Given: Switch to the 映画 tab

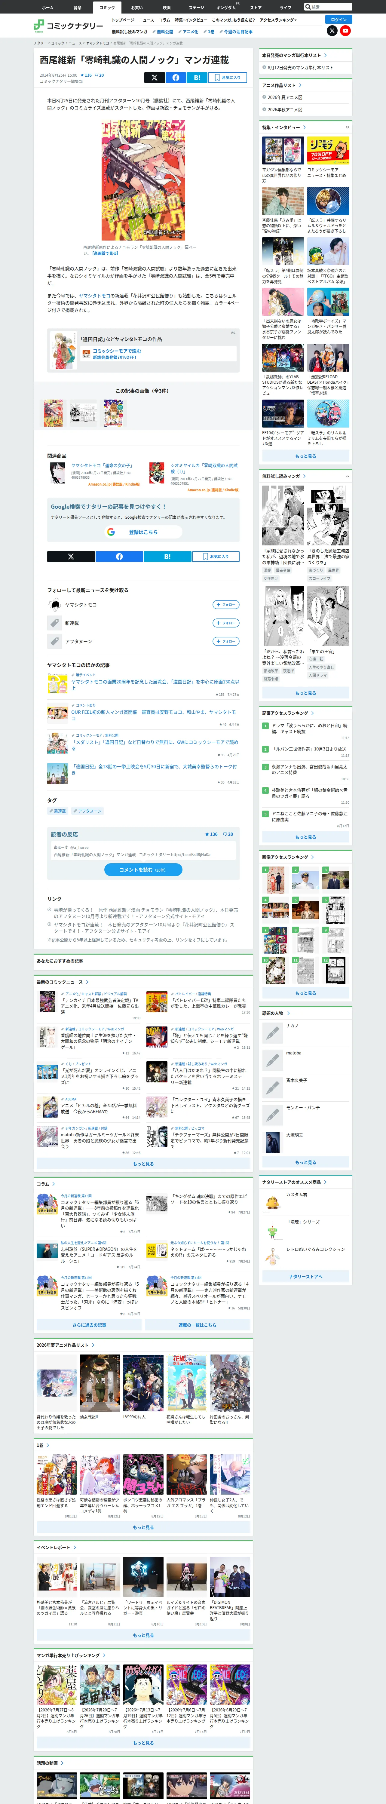Looking at the screenshot, I should tap(167, 8).
